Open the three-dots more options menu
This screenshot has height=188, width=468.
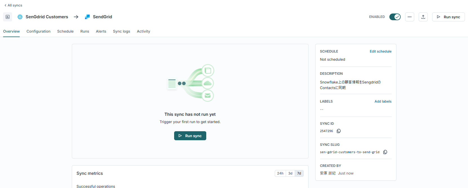click(410, 17)
